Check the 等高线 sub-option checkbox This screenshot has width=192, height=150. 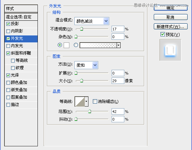13,60
